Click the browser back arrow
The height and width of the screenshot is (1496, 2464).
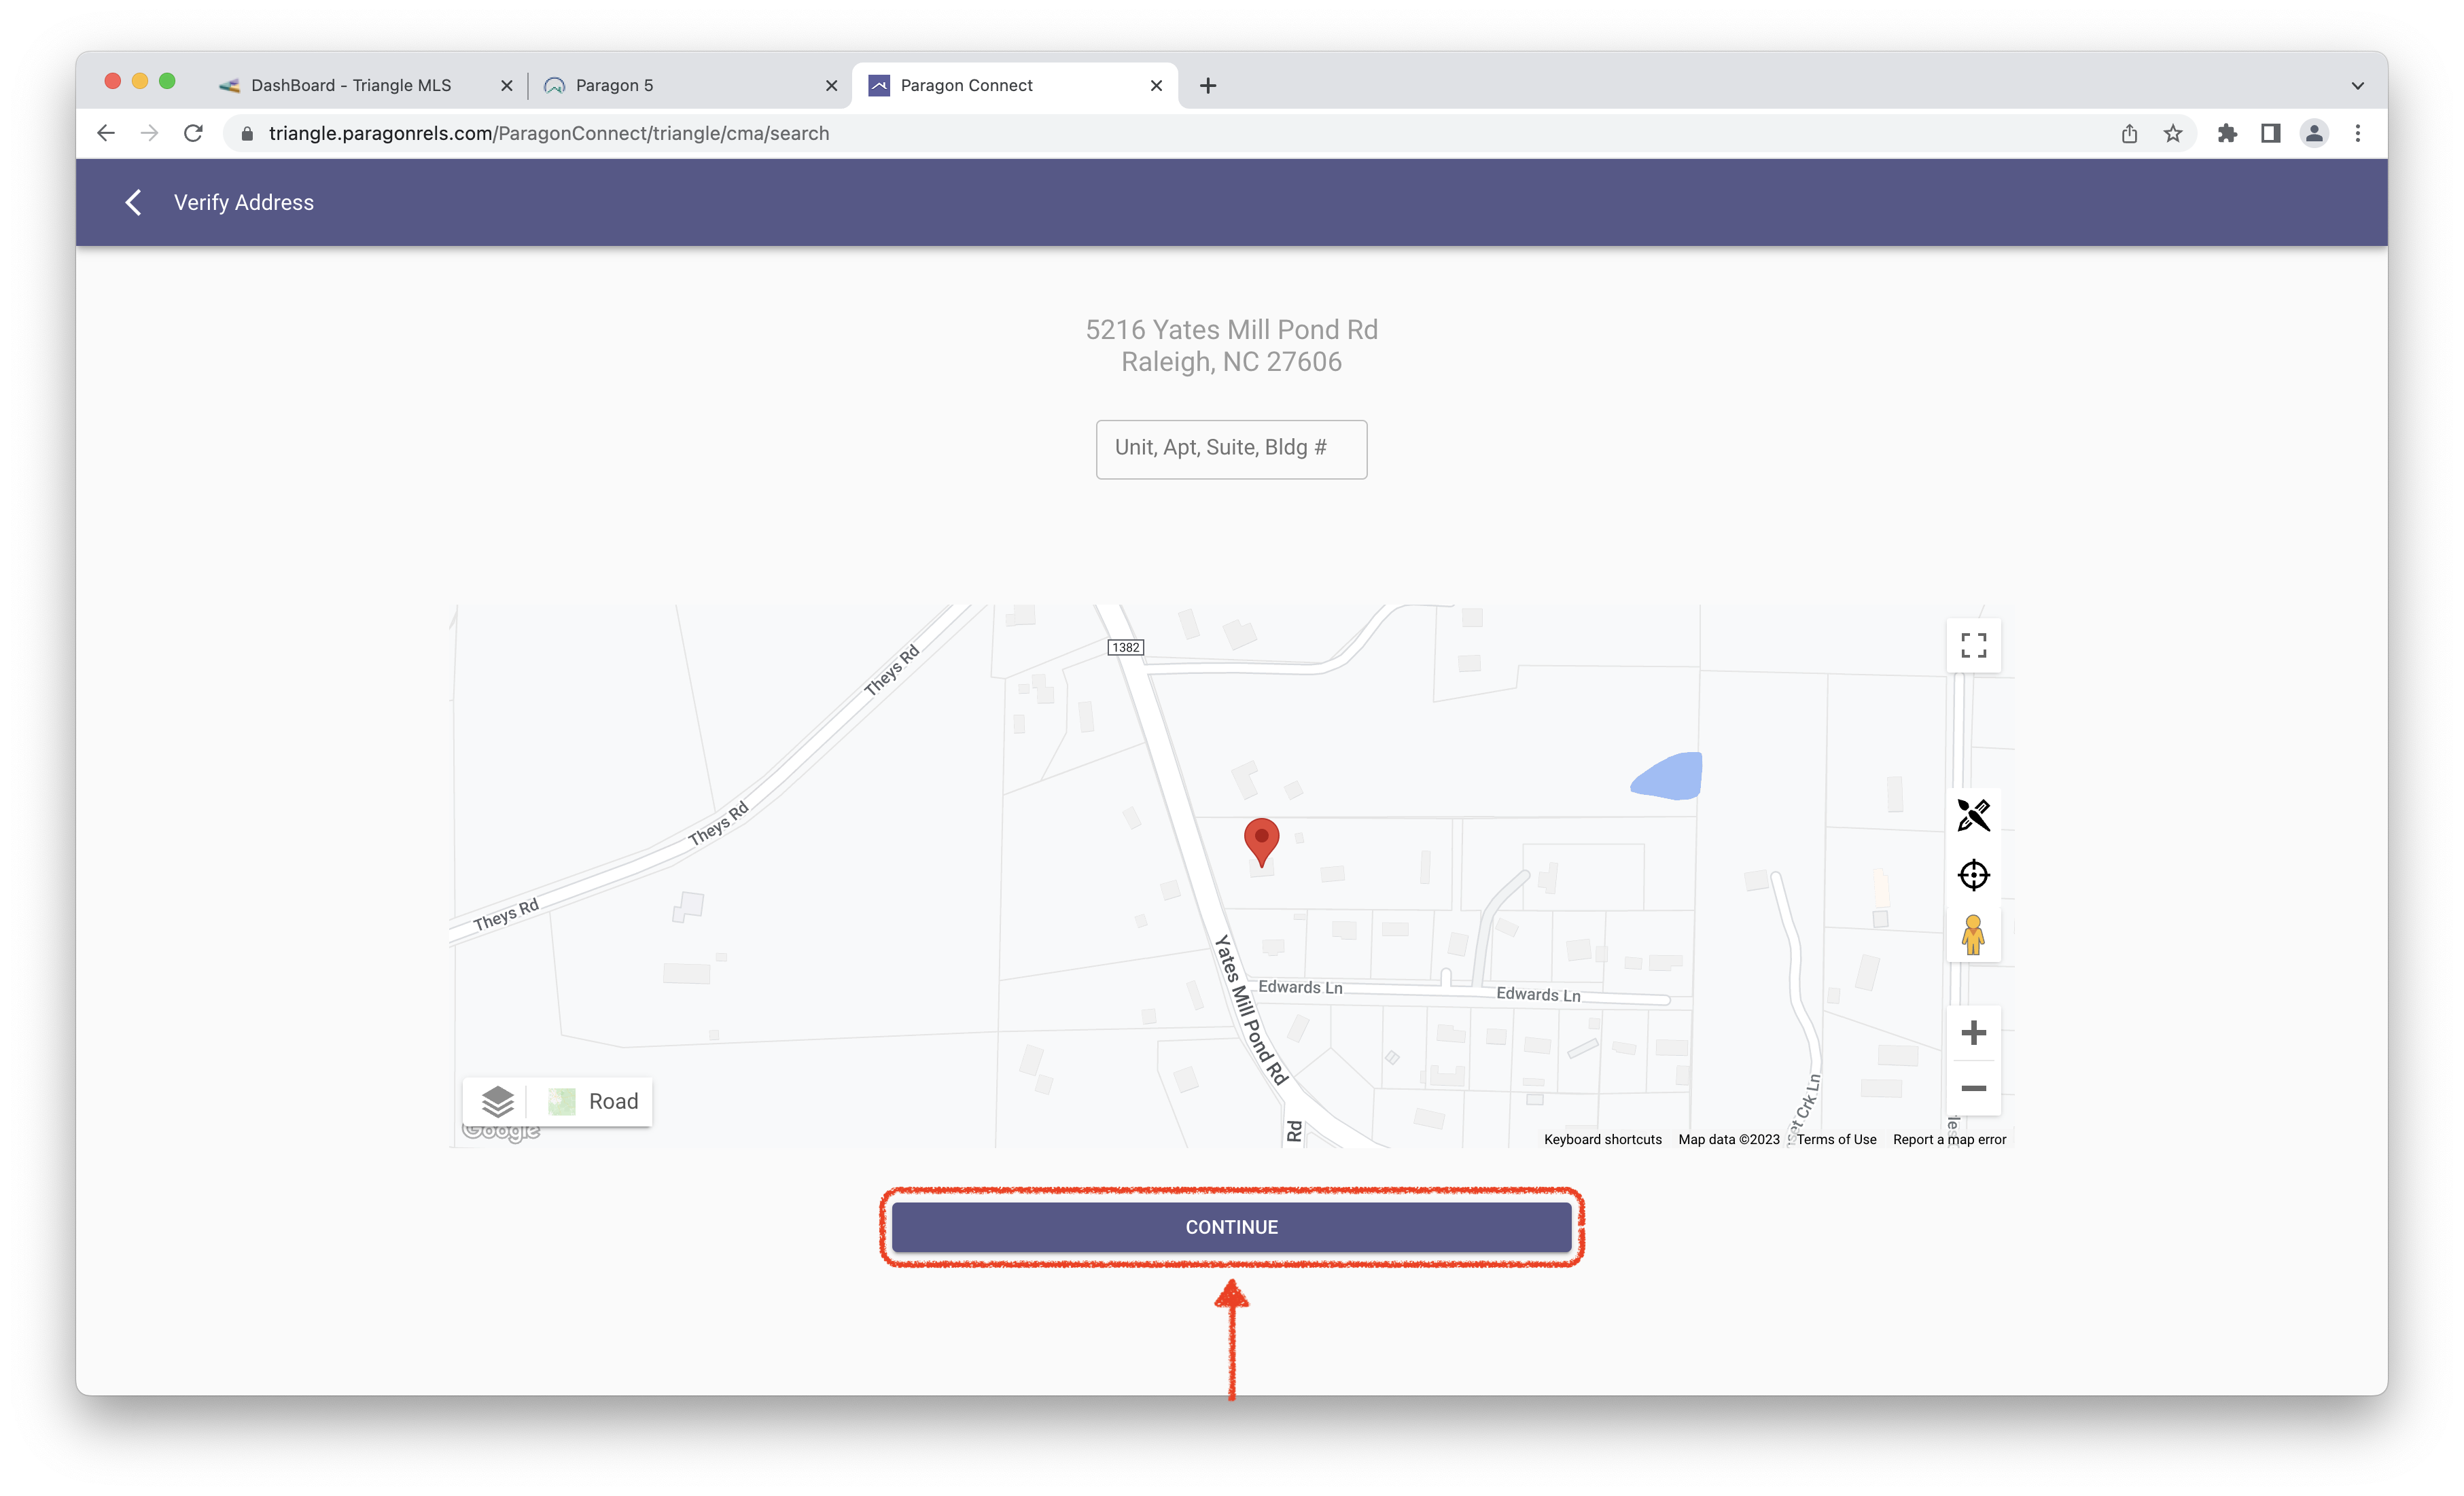tap(106, 133)
